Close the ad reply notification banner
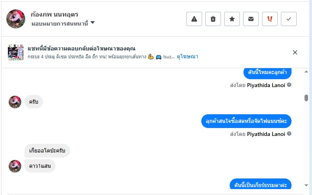 tap(295, 52)
